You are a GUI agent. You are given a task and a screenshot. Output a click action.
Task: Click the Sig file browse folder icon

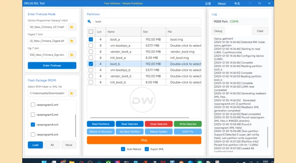[x=72, y=55]
